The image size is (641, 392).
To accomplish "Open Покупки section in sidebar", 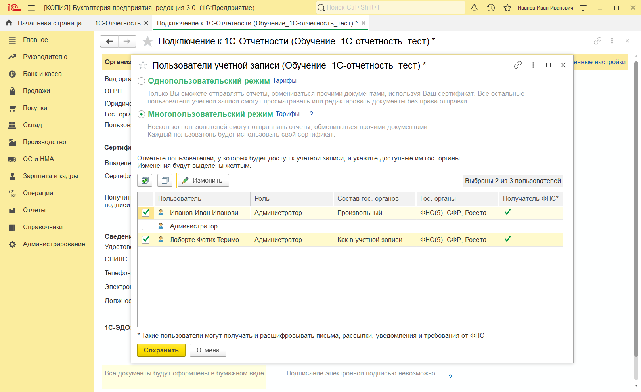I will coord(47,108).
